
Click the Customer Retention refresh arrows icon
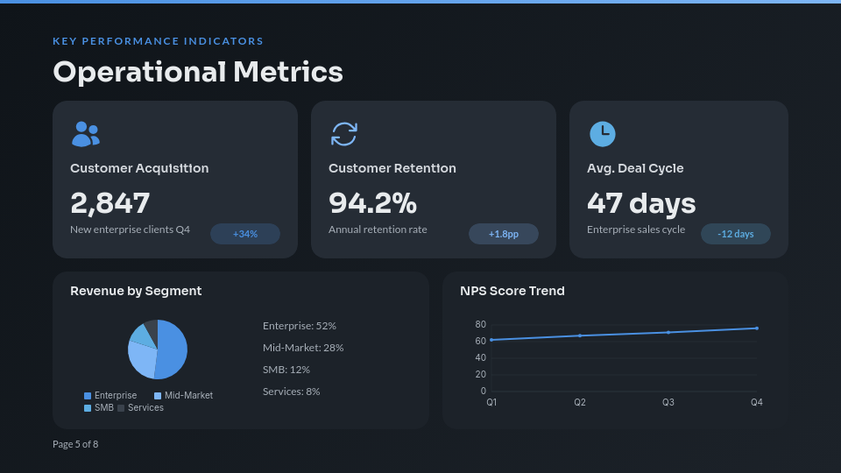coord(343,134)
